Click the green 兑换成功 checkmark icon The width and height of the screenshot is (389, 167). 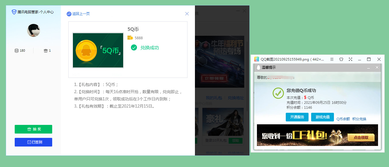tap(134, 48)
